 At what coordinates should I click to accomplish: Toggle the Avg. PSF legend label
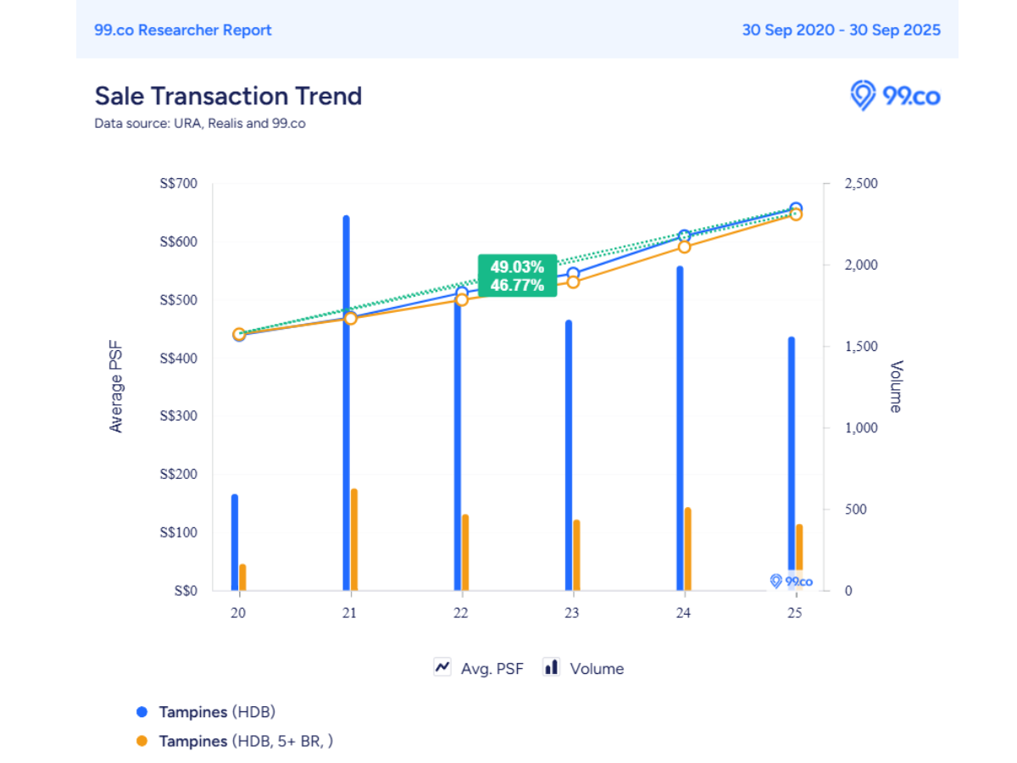(492, 668)
